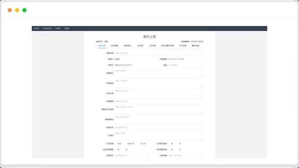
Task: Click the 当前状态 value in the form header
Action: click(x=106, y=41)
